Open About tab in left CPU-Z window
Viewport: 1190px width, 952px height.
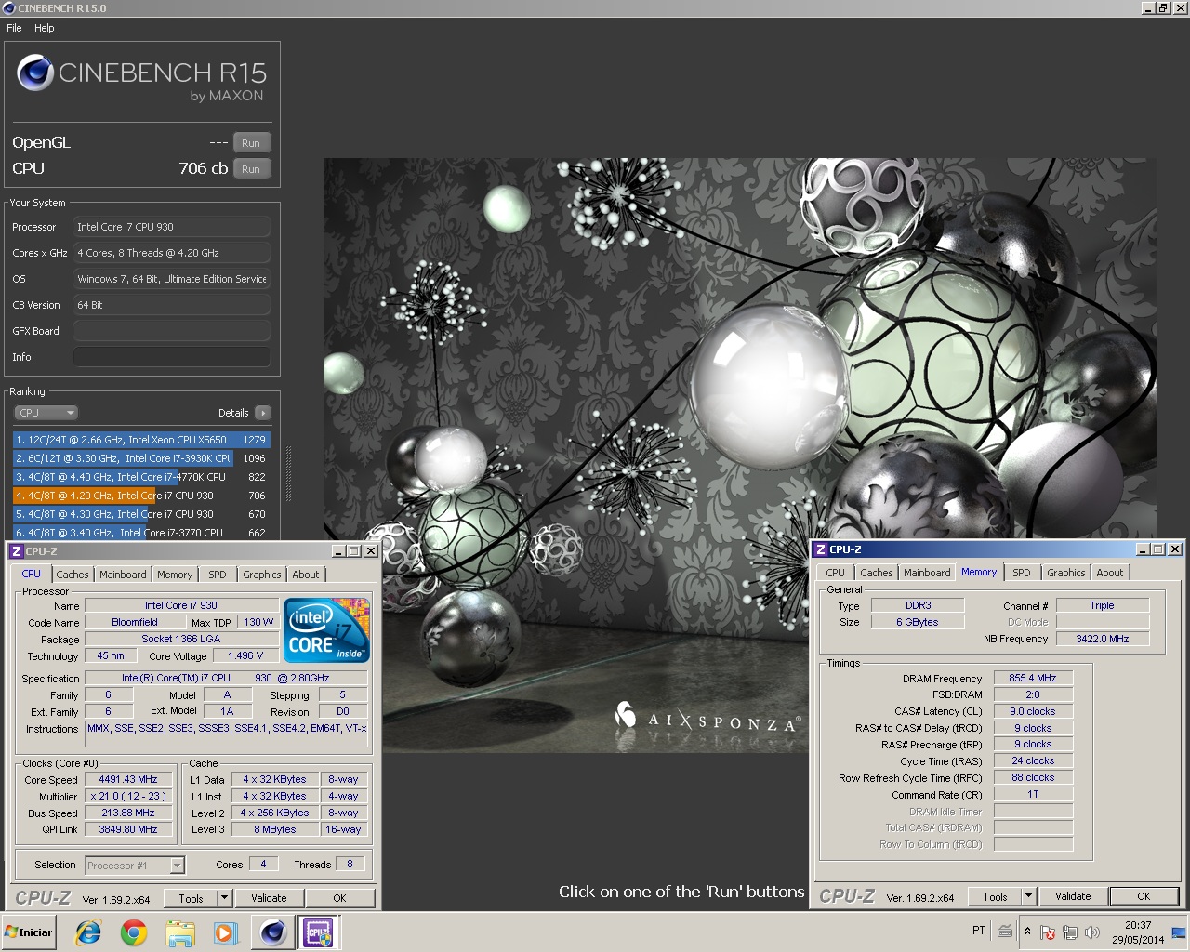[306, 575]
